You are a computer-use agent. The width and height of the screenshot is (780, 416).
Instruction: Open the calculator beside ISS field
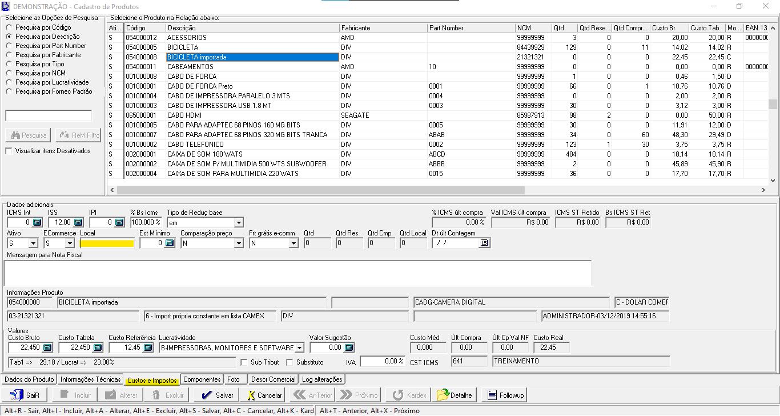(78, 222)
